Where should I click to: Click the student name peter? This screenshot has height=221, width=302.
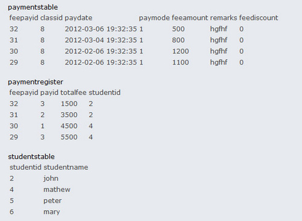pyautogui.click(x=53, y=201)
